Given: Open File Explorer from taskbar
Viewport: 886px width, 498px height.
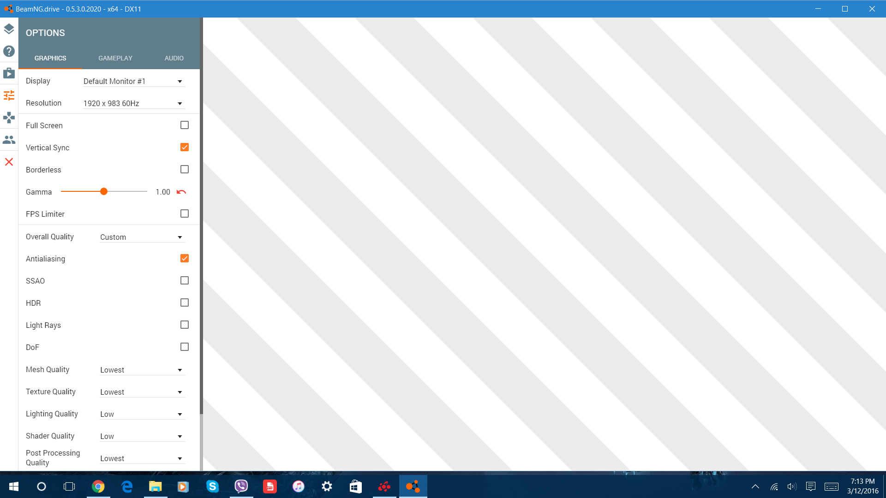Looking at the screenshot, I should pyautogui.click(x=156, y=486).
